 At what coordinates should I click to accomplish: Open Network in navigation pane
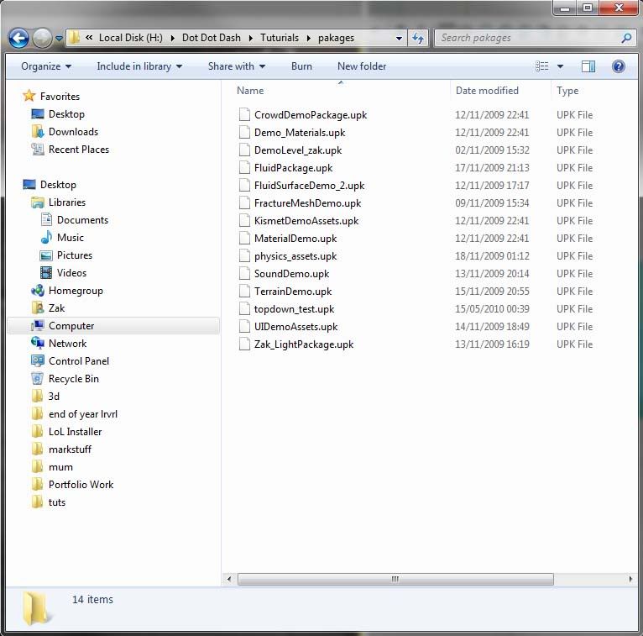pyautogui.click(x=59, y=344)
